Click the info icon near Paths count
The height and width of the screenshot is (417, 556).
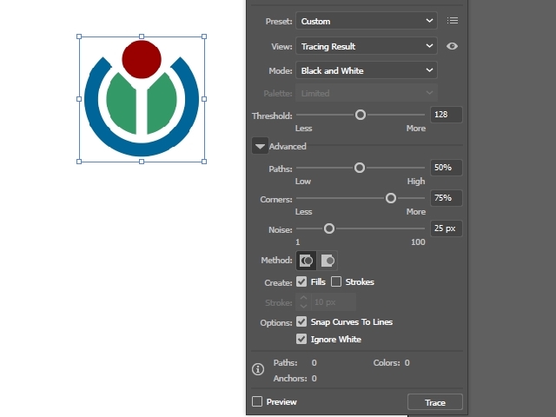[258, 369]
